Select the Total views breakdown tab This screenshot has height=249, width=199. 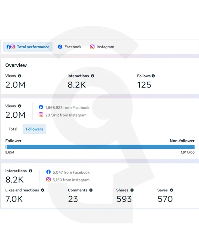(13, 129)
